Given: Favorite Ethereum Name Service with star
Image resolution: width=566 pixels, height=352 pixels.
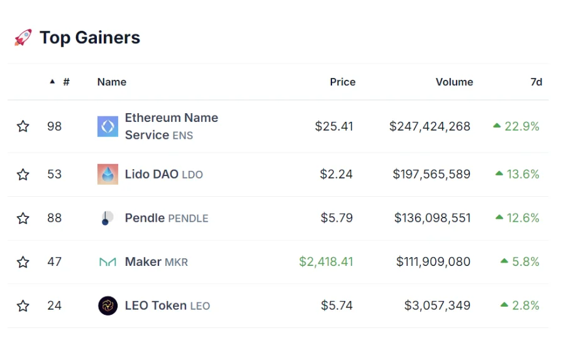Looking at the screenshot, I should point(23,126).
